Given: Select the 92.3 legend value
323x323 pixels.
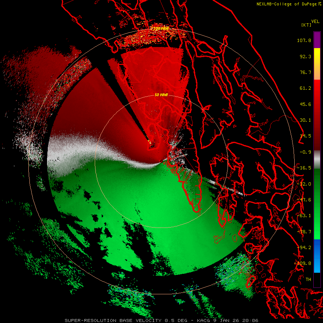Looking at the screenshot, I should (x=305, y=56).
